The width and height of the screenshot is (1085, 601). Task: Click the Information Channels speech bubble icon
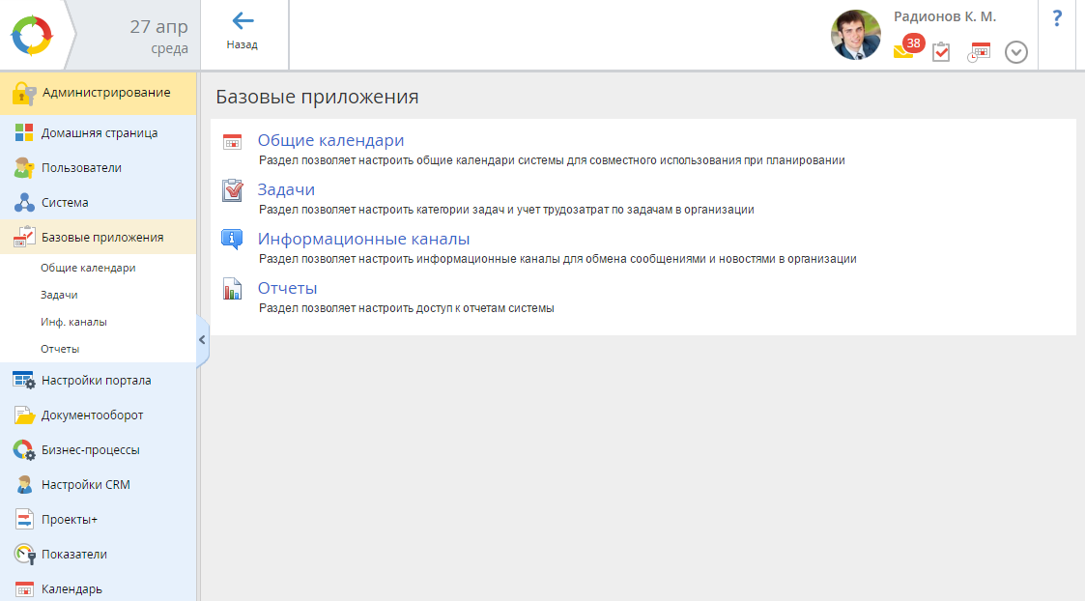pos(233,240)
